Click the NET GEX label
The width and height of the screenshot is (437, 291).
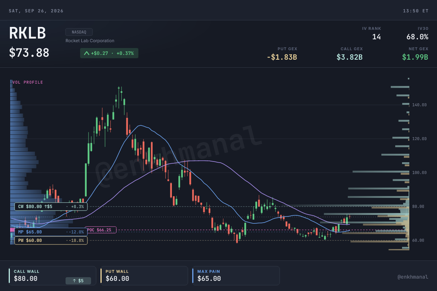(418, 49)
